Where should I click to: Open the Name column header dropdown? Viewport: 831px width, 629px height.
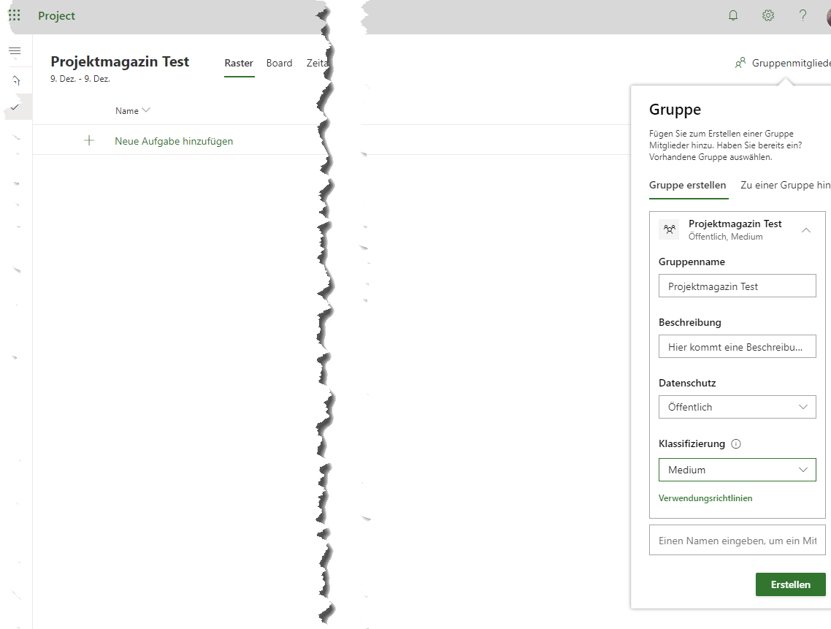(x=133, y=111)
